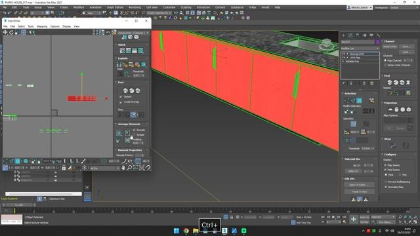Click the Undo arrow in main toolbar
Image resolution: width=420 pixels, height=236 pixels.
pyautogui.click(x=5, y=13)
